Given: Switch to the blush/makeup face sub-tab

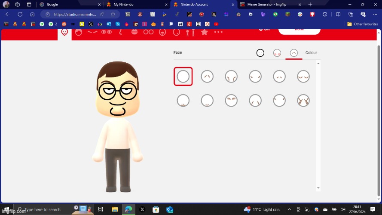Looking at the screenshot, I should (277, 52).
